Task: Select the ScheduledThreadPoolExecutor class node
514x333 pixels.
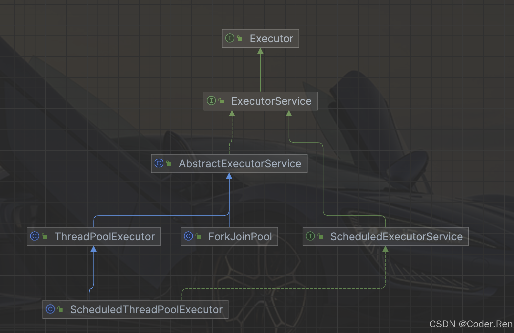Action: click(135, 310)
